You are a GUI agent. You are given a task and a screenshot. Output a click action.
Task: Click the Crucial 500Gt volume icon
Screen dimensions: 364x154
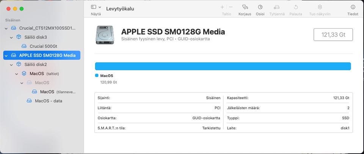(24, 46)
